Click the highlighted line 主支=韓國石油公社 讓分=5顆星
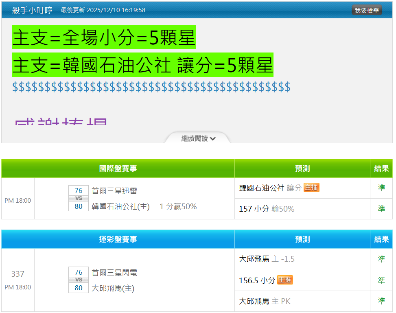 (143, 65)
